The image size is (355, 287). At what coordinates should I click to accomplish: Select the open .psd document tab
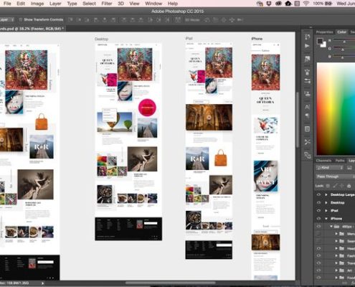pos(32,29)
